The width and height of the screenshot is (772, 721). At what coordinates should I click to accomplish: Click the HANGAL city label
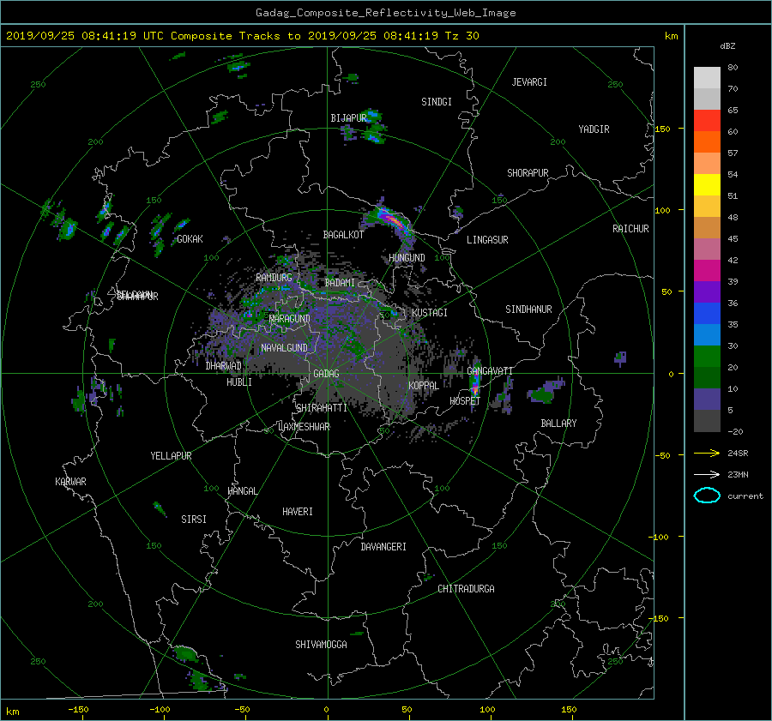(x=243, y=491)
